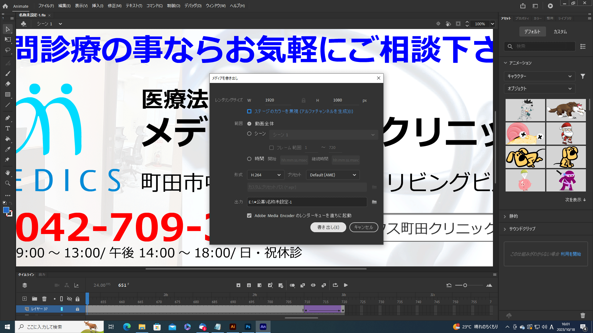Browse for output folder icon
Image resolution: width=593 pixels, height=333 pixels.
tap(374, 202)
